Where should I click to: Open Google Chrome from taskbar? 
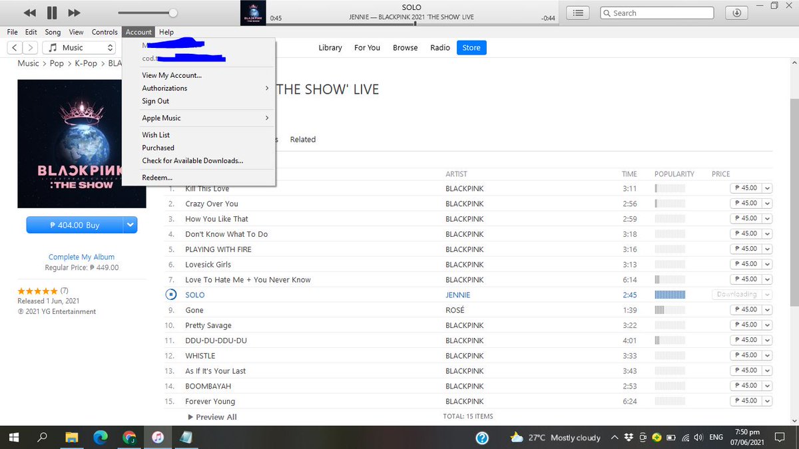click(129, 437)
